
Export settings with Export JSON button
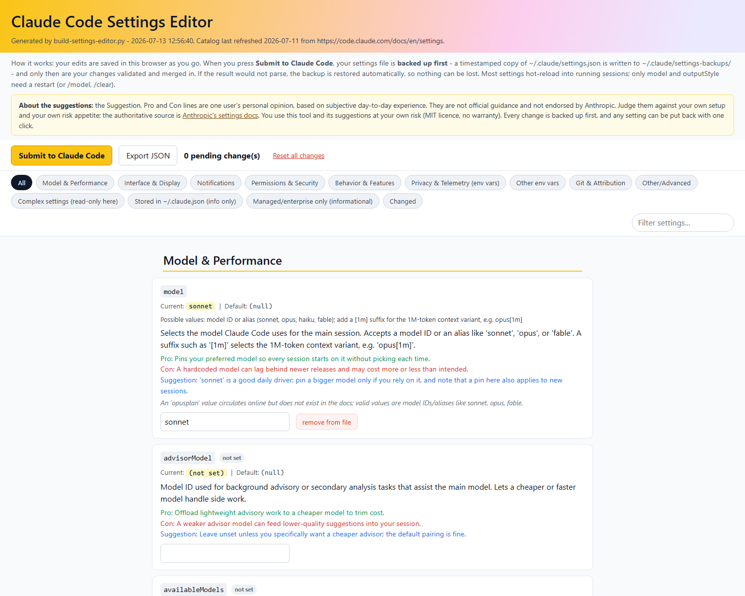148,155
